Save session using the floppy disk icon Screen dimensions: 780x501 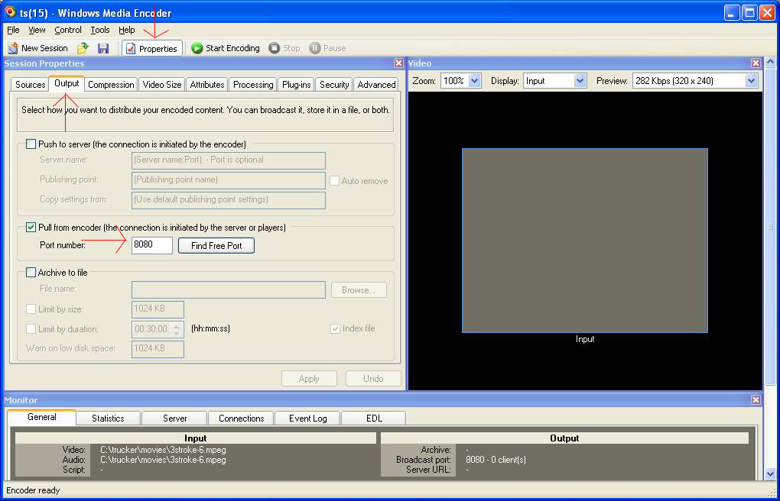point(103,48)
